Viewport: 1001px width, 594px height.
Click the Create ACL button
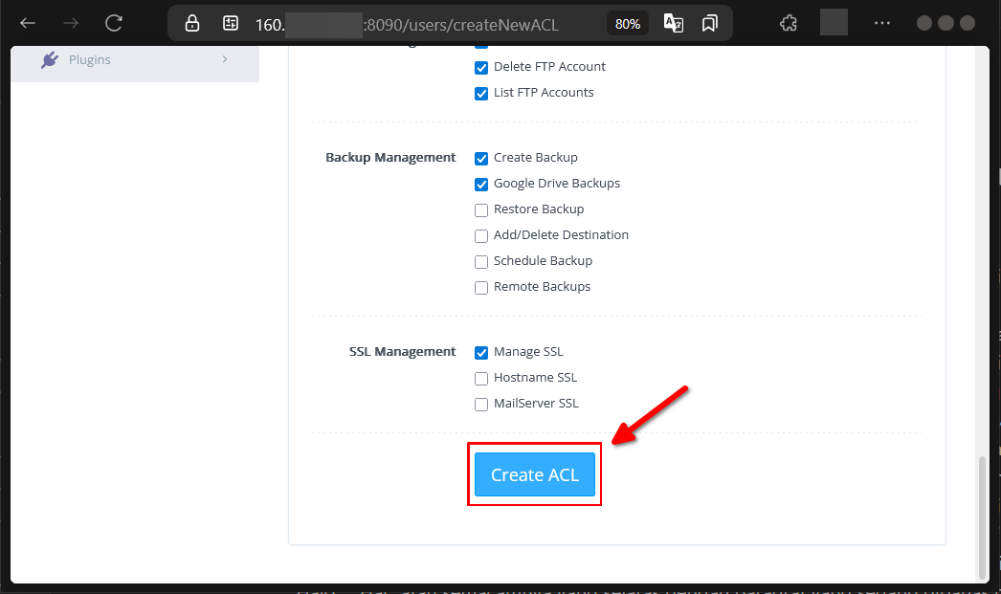click(535, 474)
